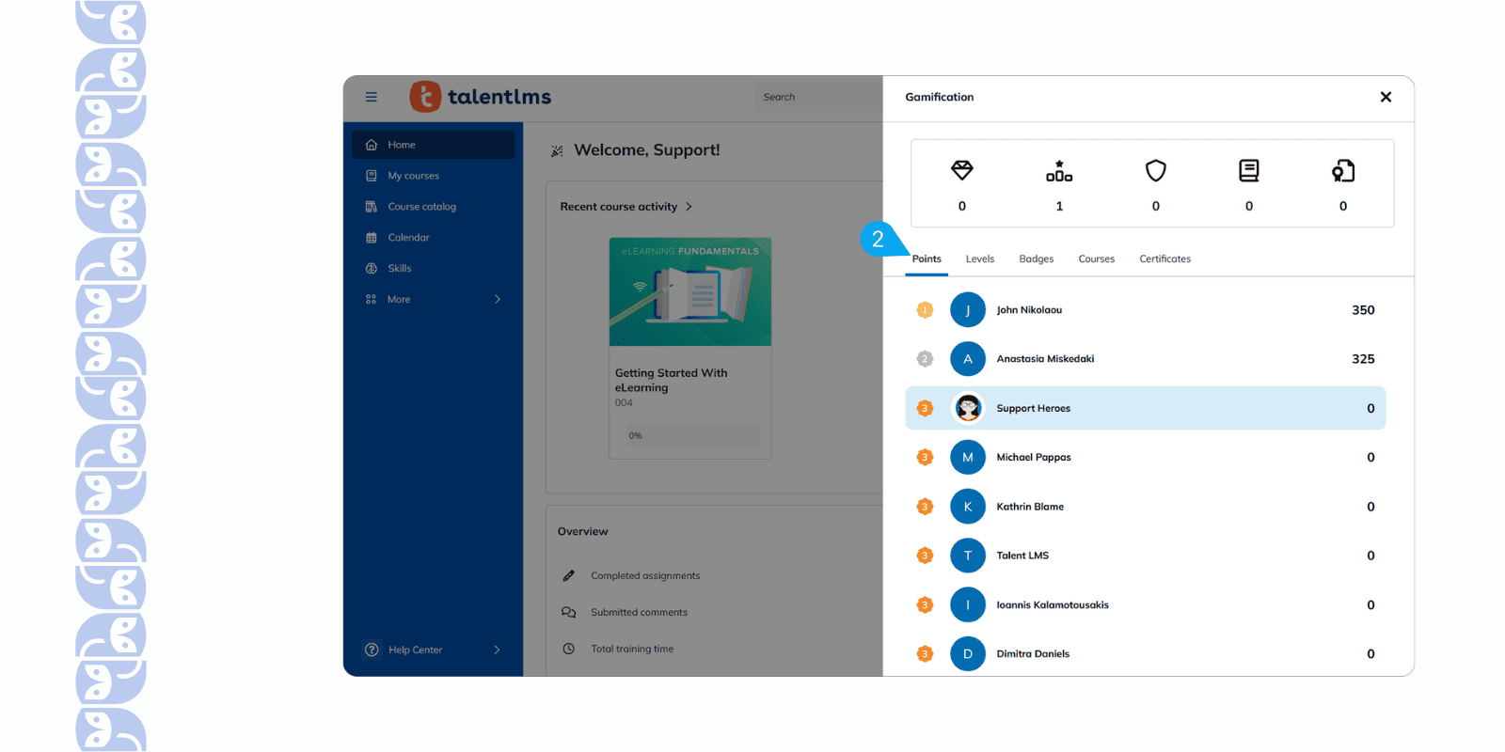Open eLearning Fundamentals course thumbnail

point(690,291)
